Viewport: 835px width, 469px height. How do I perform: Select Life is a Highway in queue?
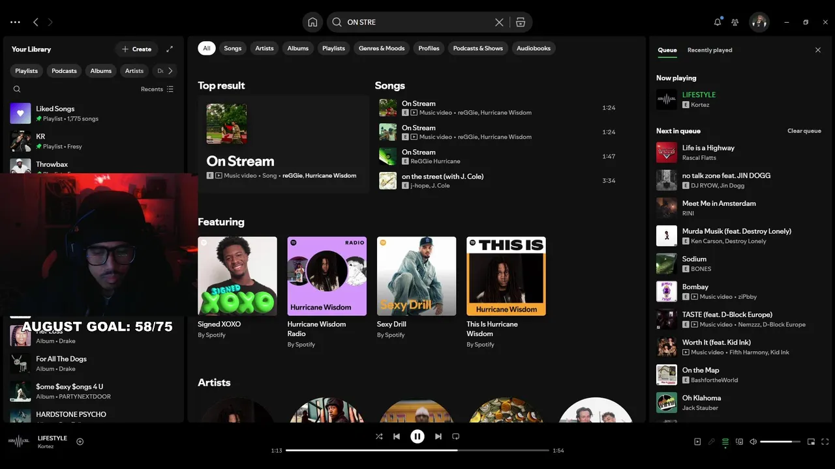[738, 152]
